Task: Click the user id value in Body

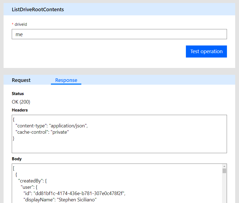Action: click(79, 193)
